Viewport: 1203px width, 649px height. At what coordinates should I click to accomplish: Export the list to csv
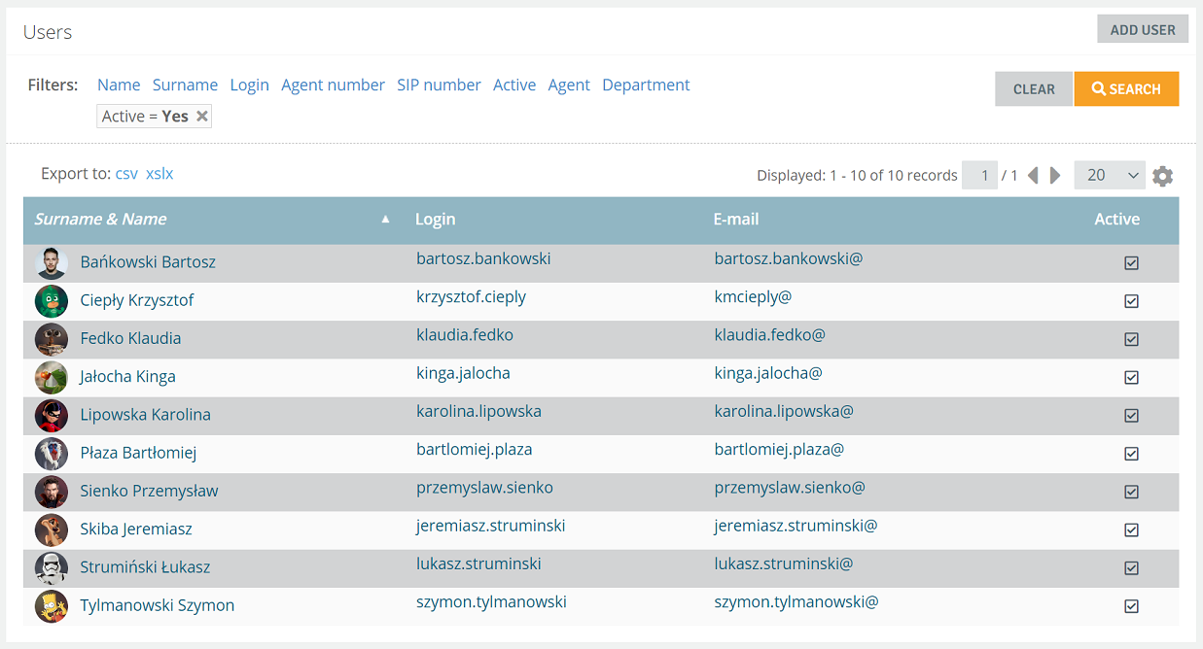pos(126,174)
